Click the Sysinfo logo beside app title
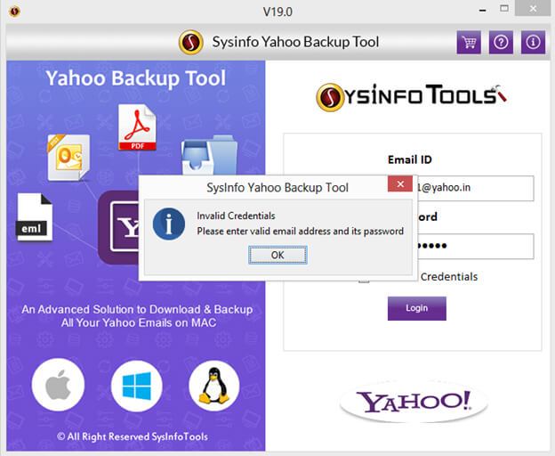This screenshot has width=555, height=456. (191, 42)
